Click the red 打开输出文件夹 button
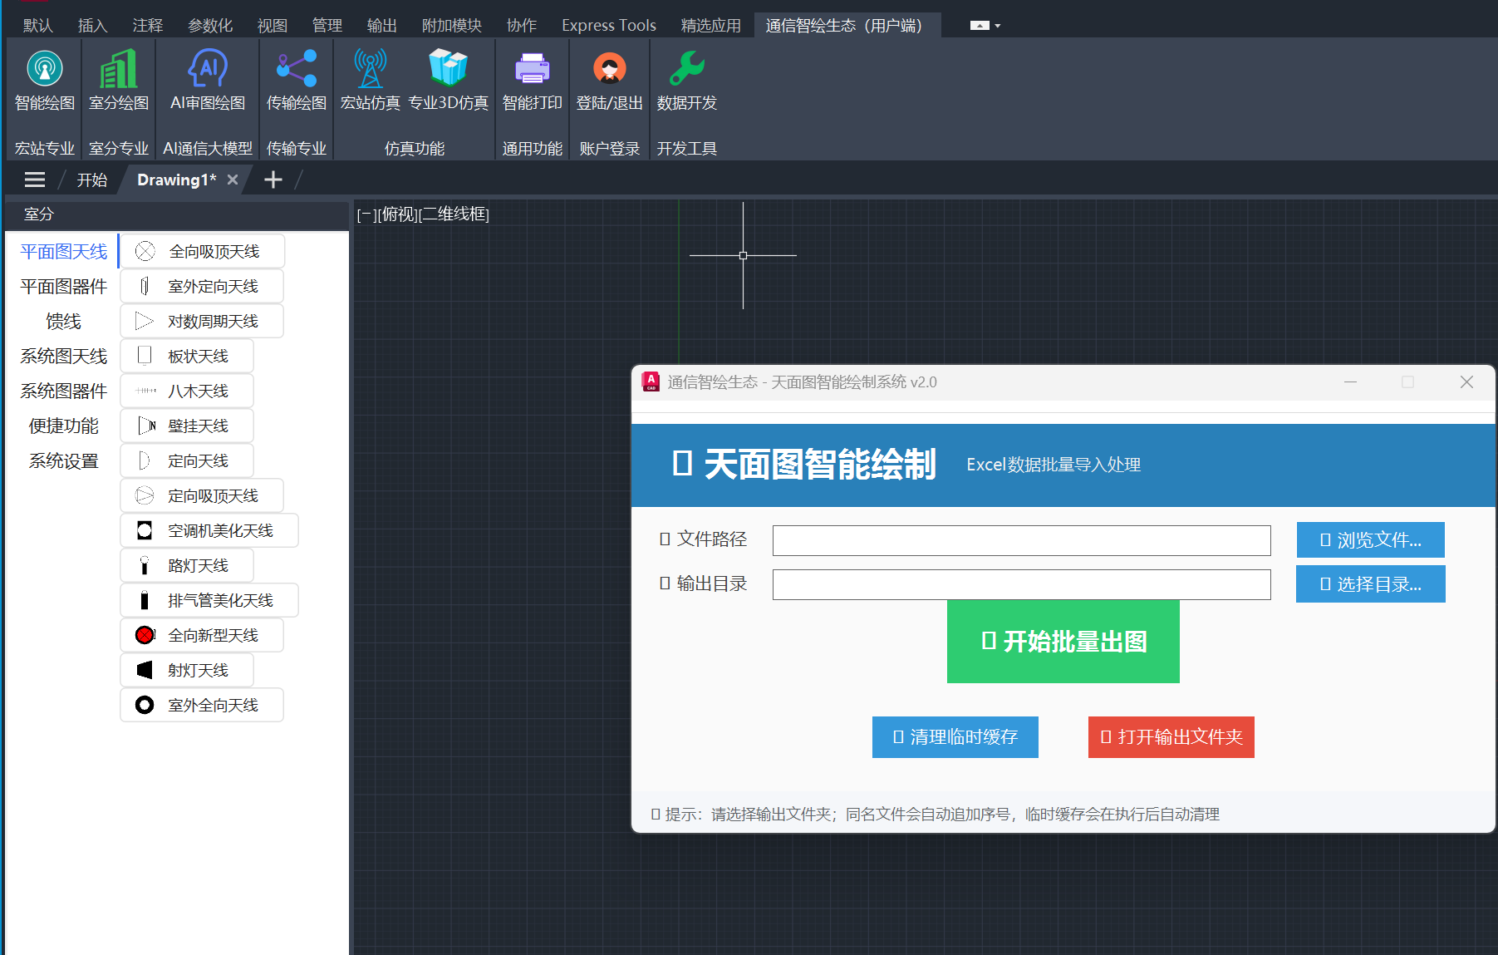 [1171, 737]
